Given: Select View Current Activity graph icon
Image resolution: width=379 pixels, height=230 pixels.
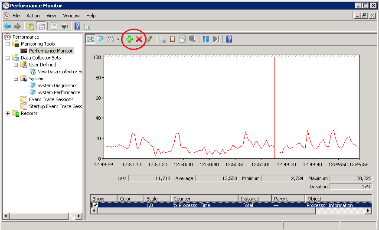Looking at the screenshot, I should (x=91, y=39).
